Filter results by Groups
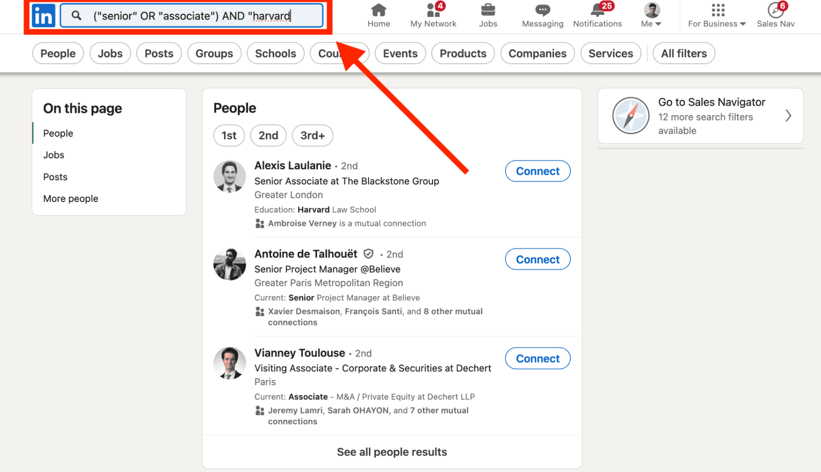Viewport: 821px width, 472px height. coord(214,53)
